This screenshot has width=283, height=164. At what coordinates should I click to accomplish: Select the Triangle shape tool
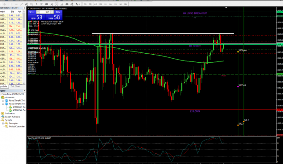tap(62, 4)
